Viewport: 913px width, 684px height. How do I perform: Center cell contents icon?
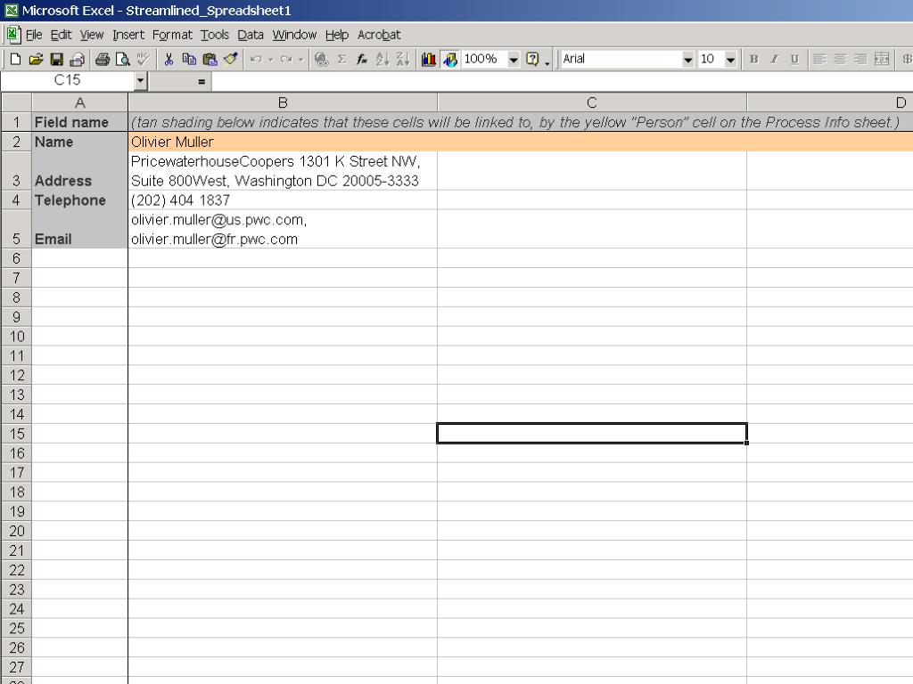pos(840,59)
